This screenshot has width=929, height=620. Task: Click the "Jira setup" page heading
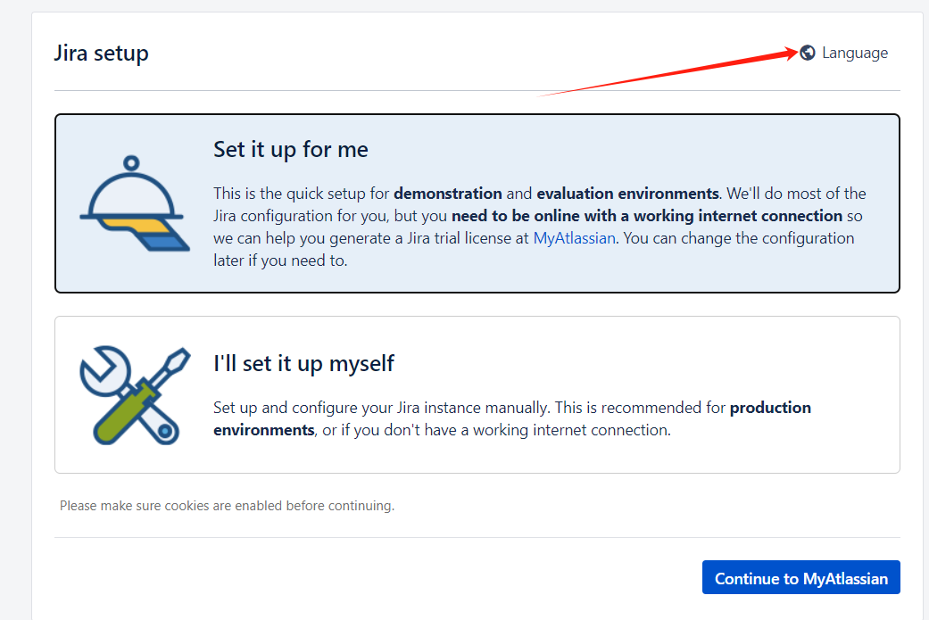(101, 53)
